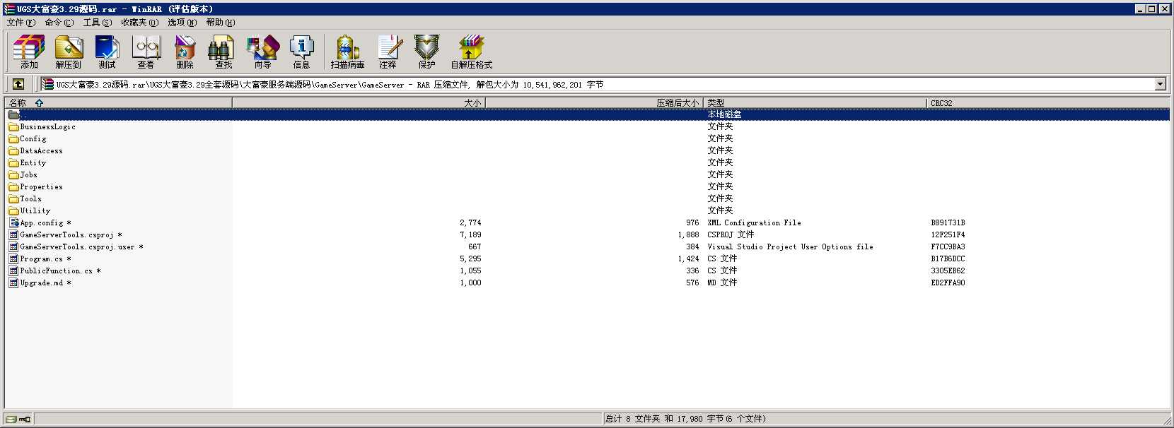This screenshot has height=428, width=1174.
Task: Click status bar total summary text
Action: point(685,419)
